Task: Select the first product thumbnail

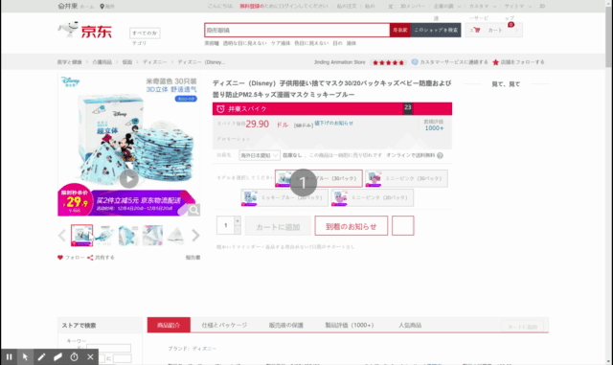Action: [x=81, y=235]
